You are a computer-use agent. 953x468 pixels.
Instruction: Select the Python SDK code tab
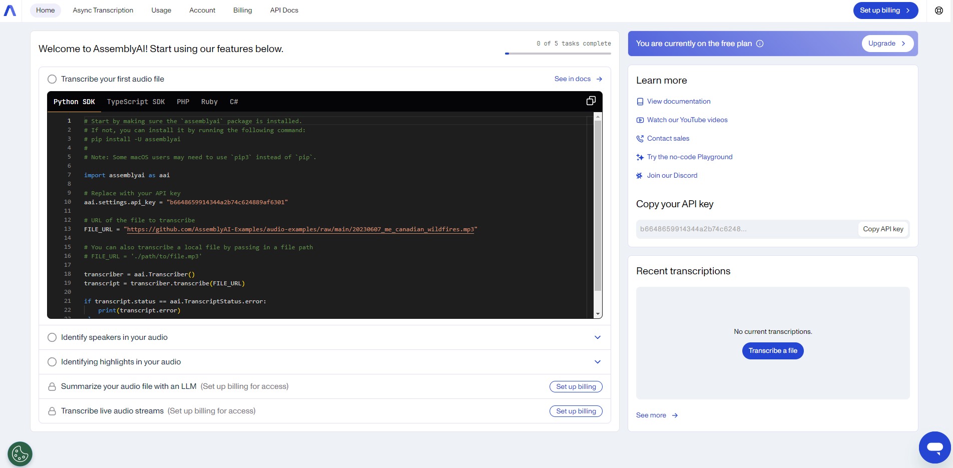tap(74, 102)
